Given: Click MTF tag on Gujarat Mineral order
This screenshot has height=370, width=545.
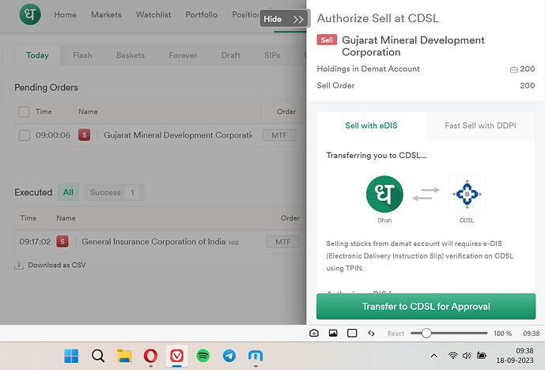Looking at the screenshot, I should click(x=279, y=135).
